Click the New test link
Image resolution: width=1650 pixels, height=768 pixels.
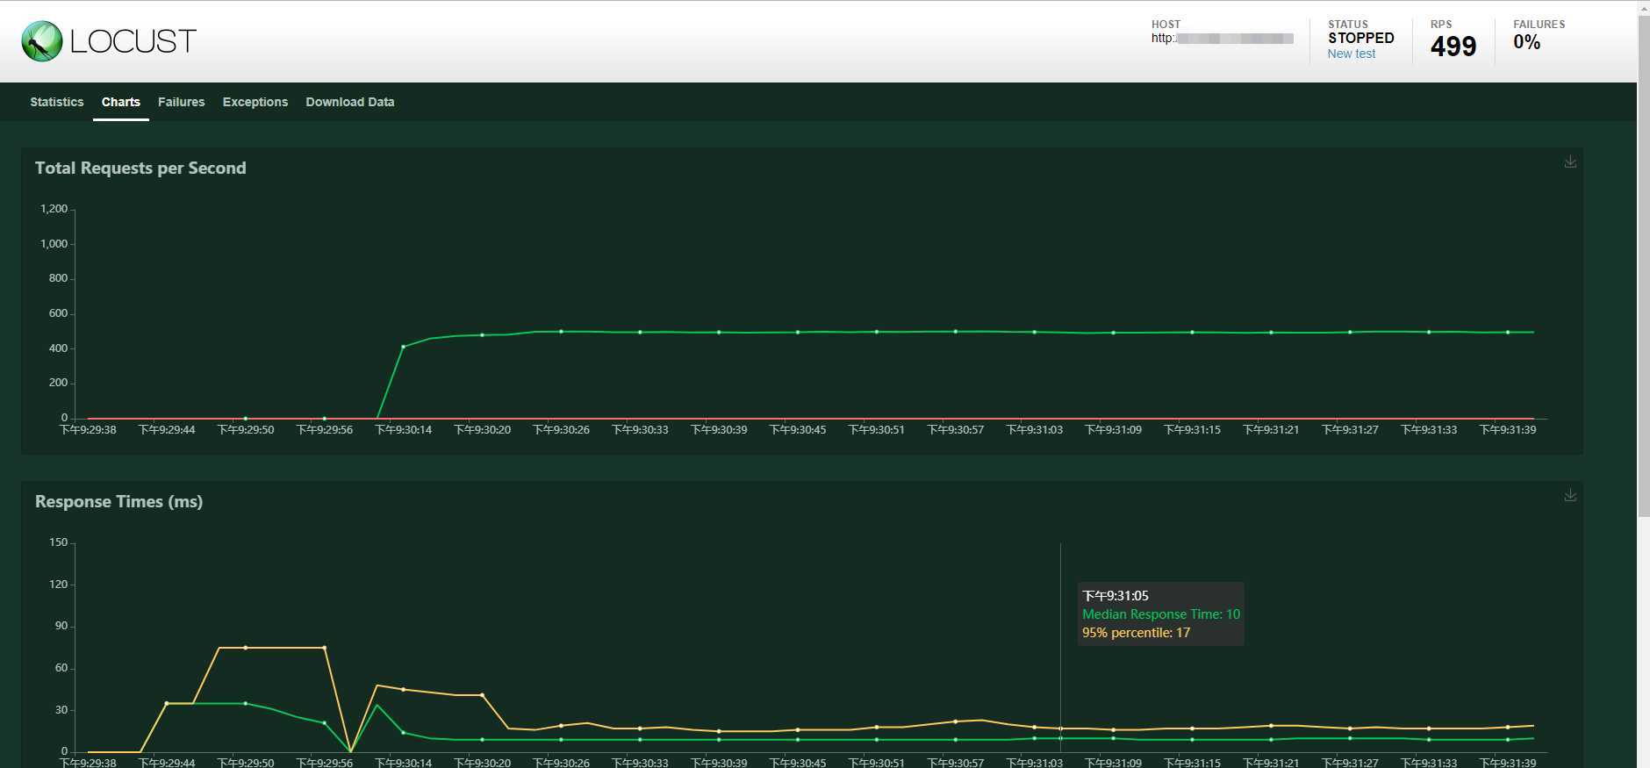[1352, 54]
